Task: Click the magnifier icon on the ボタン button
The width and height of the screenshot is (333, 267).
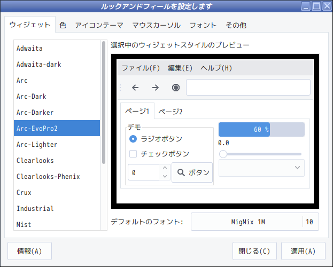Action: point(181,172)
